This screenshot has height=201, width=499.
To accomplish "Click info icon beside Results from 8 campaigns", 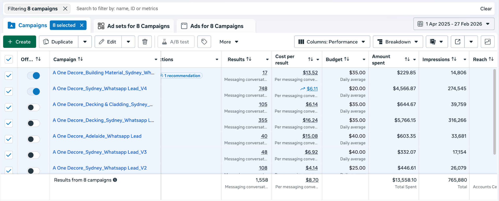I will coord(115,180).
